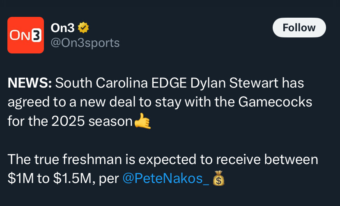Click the On3 display name
This screenshot has width=340, height=206.
point(62,28)
